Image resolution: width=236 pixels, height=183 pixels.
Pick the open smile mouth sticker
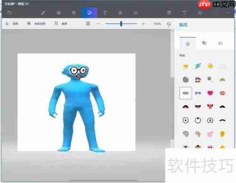coord(198,107)
